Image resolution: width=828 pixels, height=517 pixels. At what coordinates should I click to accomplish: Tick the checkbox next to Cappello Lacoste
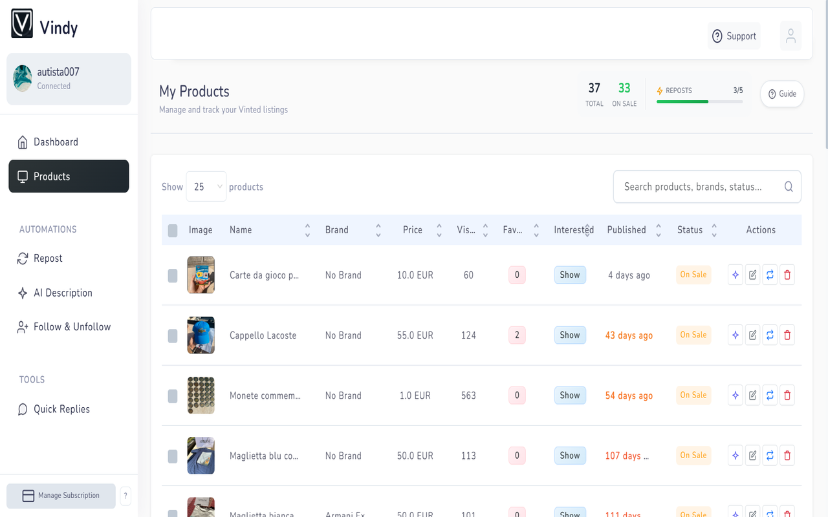(x=173, y=335)
